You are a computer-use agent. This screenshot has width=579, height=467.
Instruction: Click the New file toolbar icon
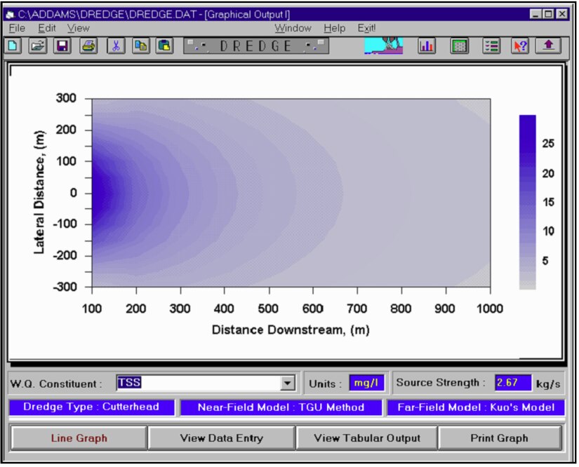[x=13, y=46]
